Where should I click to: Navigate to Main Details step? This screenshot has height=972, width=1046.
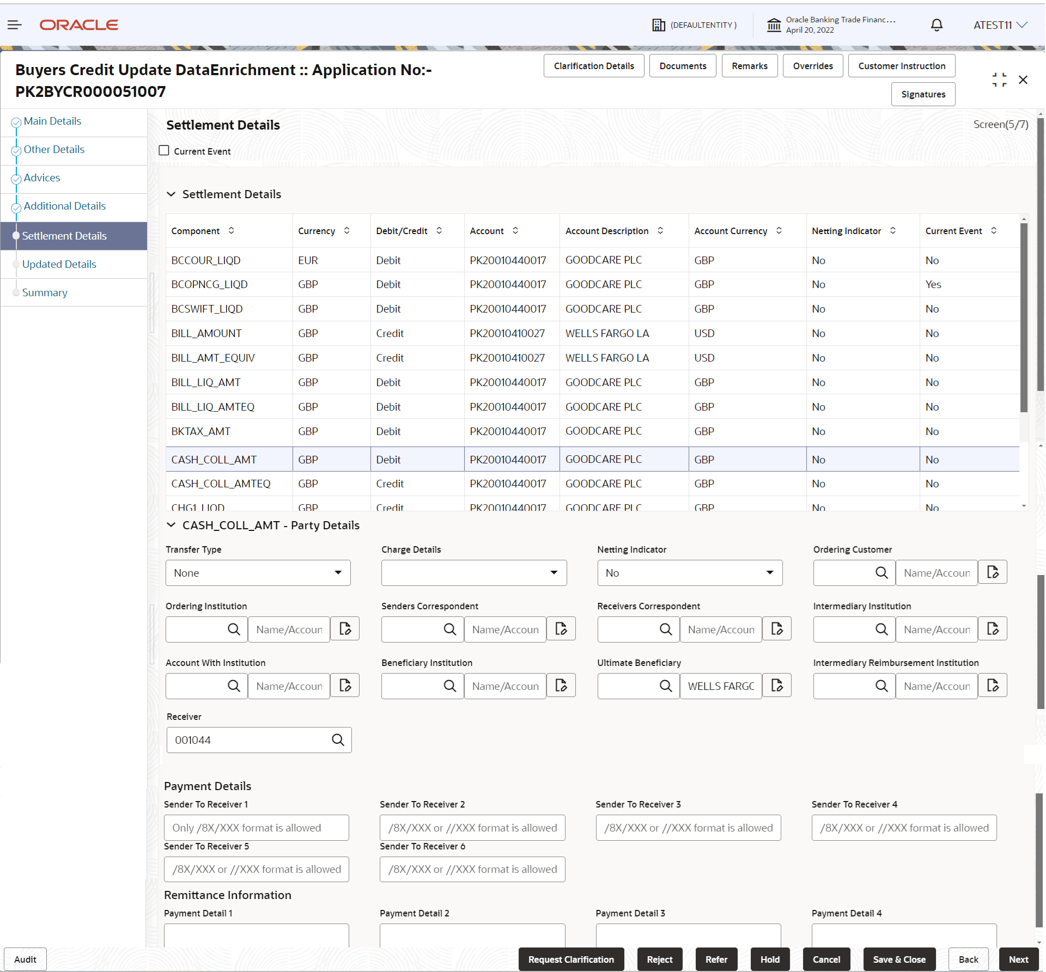pyautogui.click(x=52, y=121)
